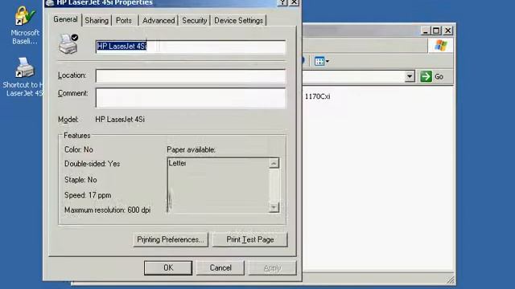Minimize the background window
The height and width of the screenshot is (289, 515).
click(426, 31)
